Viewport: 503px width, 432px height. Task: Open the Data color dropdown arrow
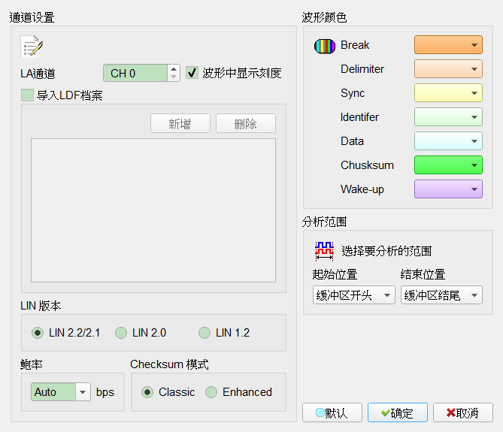click(x=474, y=141)
